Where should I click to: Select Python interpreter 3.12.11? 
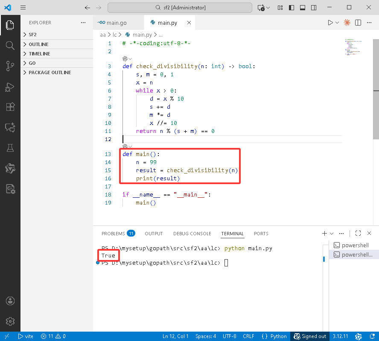340,336
